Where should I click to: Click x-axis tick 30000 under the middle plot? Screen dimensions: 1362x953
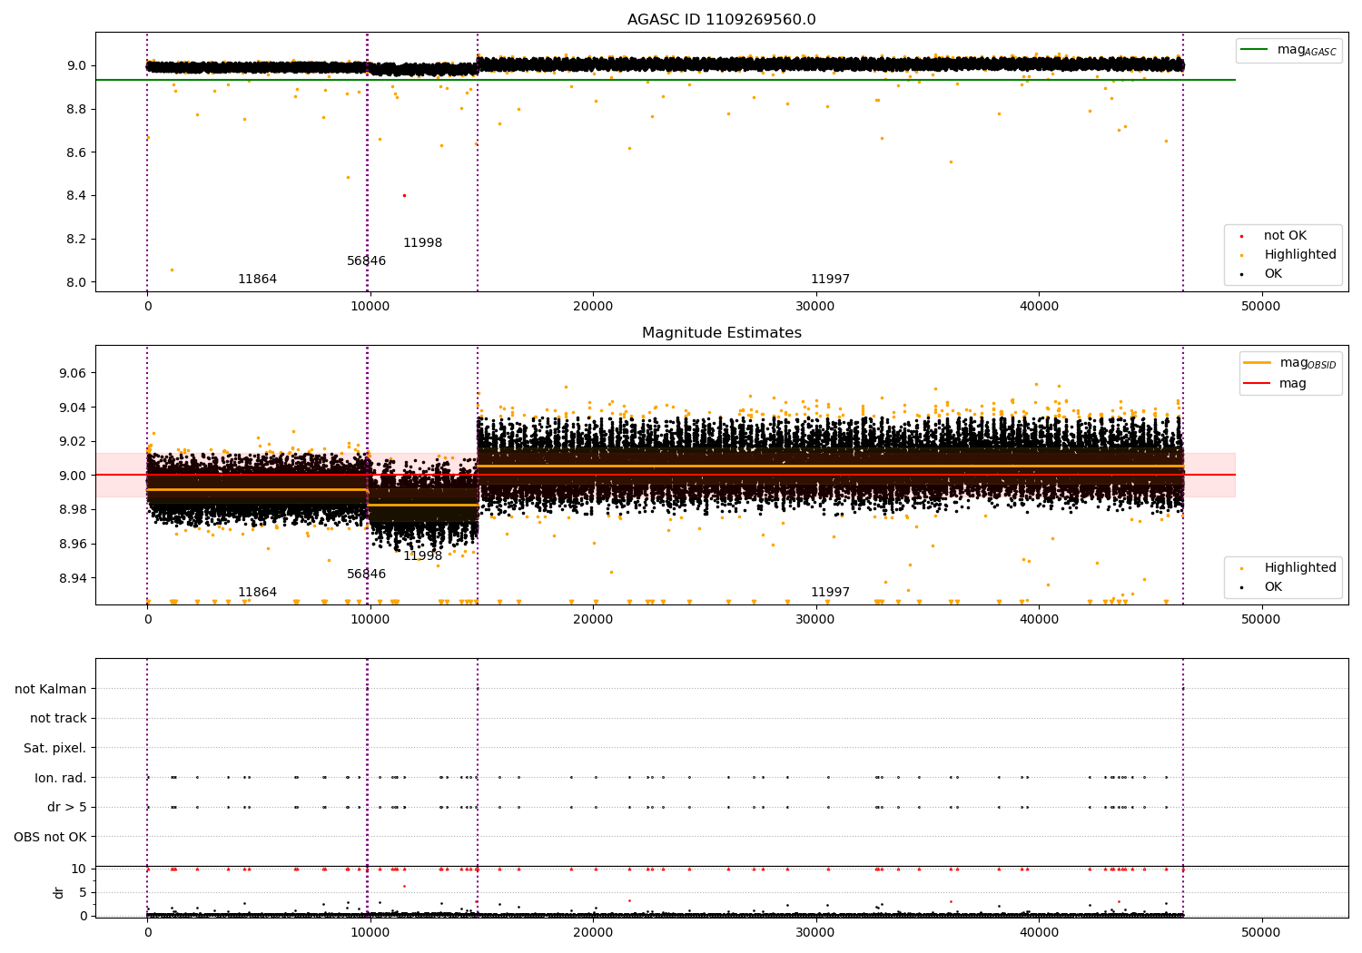(x=815, y=620)
